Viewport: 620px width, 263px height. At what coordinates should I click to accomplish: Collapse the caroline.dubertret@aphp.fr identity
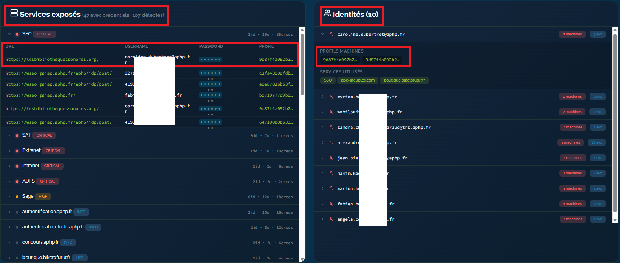pos(323,34)
